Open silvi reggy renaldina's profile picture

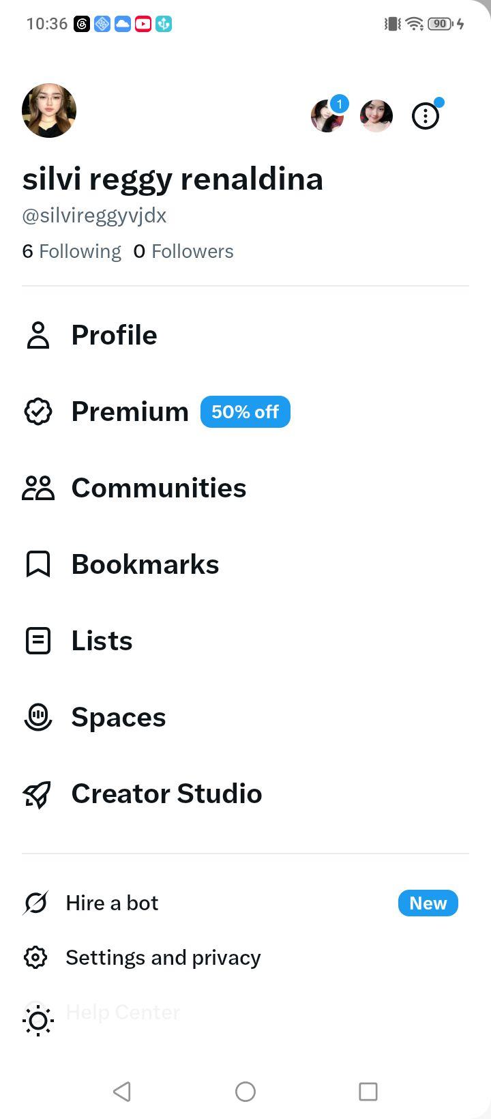(49, 111)
